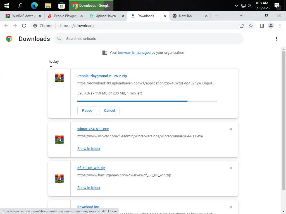Toggle the browser side panel
286x214 pixels.
pos(262,26)
